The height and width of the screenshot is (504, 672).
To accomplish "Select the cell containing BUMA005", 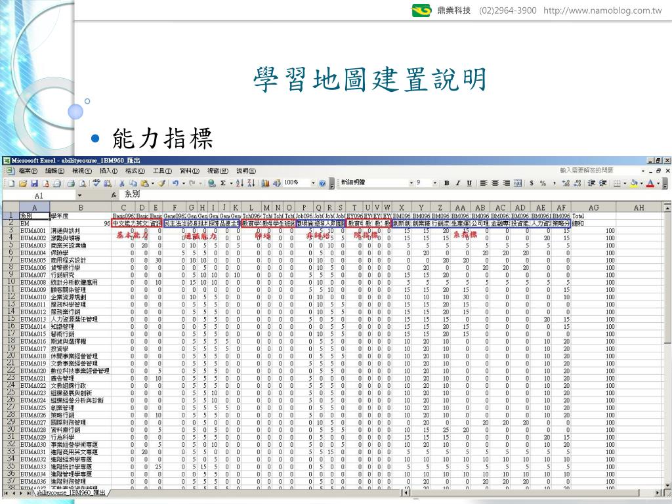I will click(34, 260).
